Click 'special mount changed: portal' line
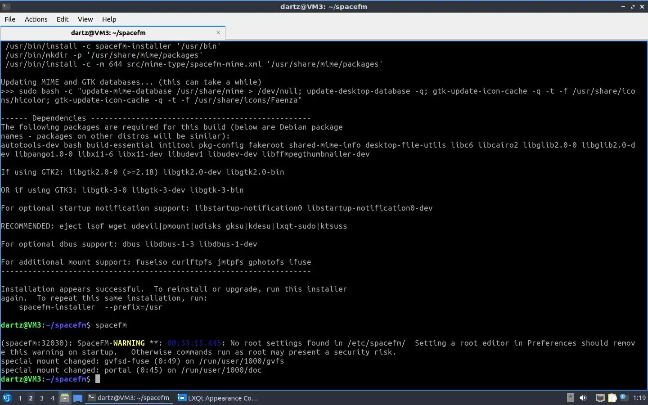The image size is (648, 405). point(131,370)
